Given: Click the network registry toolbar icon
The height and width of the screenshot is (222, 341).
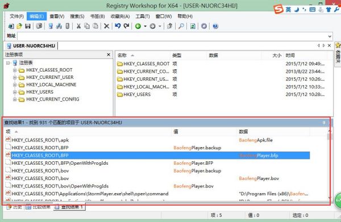Looking at the screenshot, I should (x=59, y=26).
